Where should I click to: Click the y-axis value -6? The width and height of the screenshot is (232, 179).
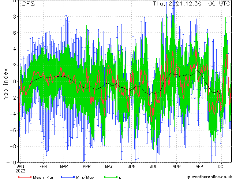tap(13, 130)
